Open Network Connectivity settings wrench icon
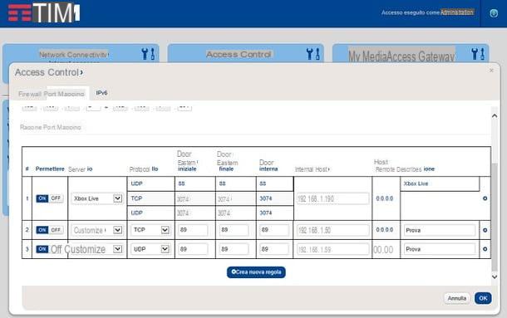The width and height of the screenshot is (507, 318). tap(149, 54)
